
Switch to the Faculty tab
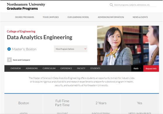[x=81, y=68]
